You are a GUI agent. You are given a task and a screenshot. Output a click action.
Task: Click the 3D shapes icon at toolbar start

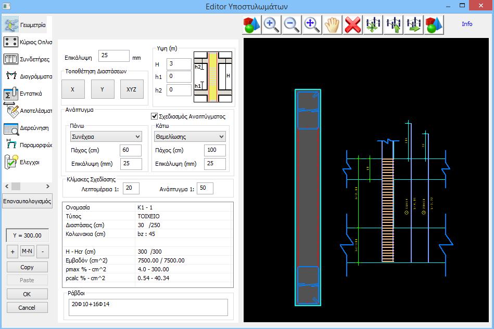tap(252, 24)
